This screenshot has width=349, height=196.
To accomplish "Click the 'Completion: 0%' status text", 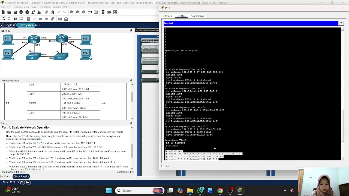I will point(125,172).
